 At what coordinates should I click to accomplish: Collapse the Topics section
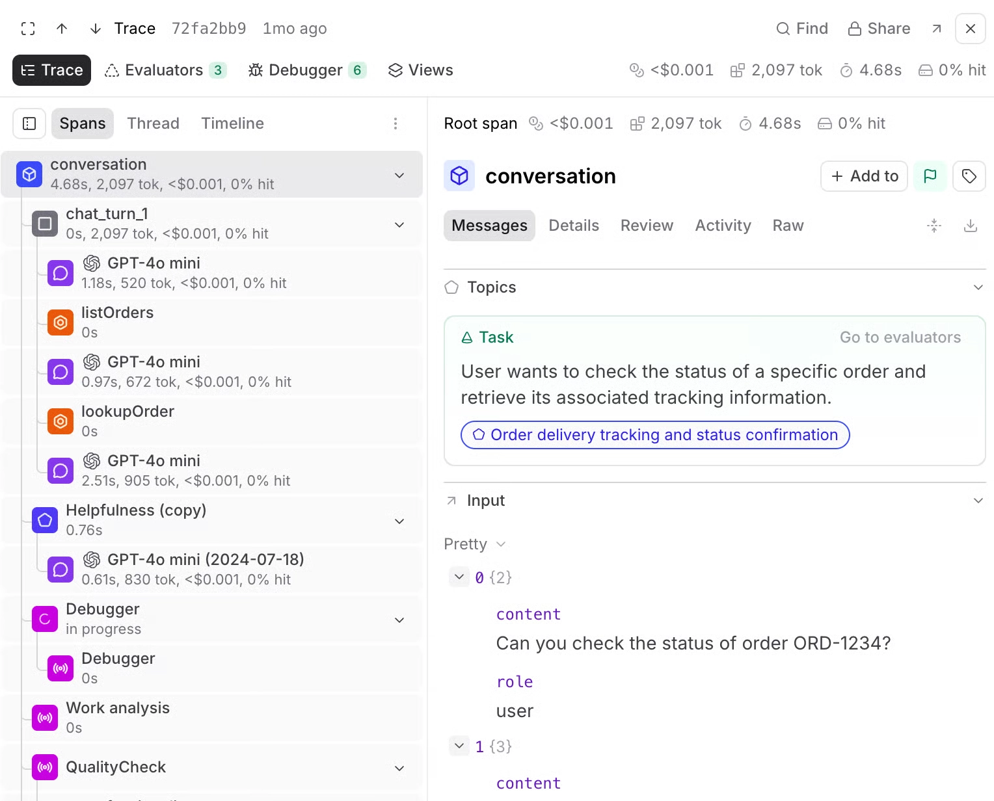click(978, 287)
